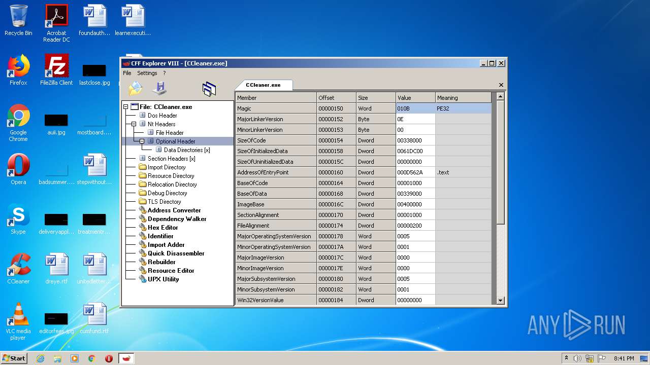650x365 pixels.
Task: Click the Offset column header
Action: pos(336,97)
